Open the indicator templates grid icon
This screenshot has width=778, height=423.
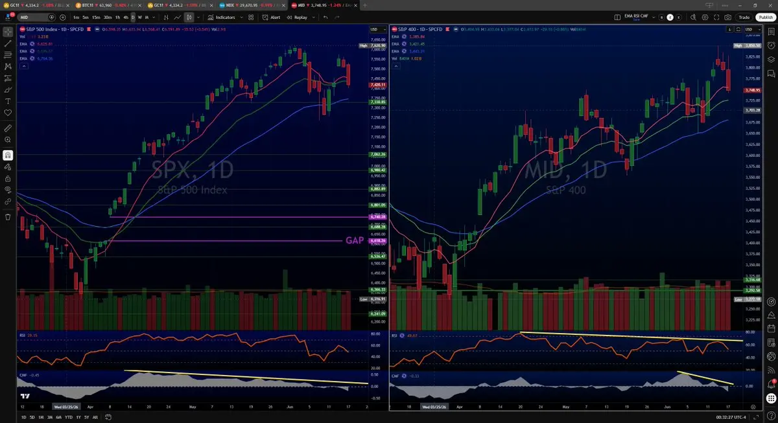coord(251,17)
